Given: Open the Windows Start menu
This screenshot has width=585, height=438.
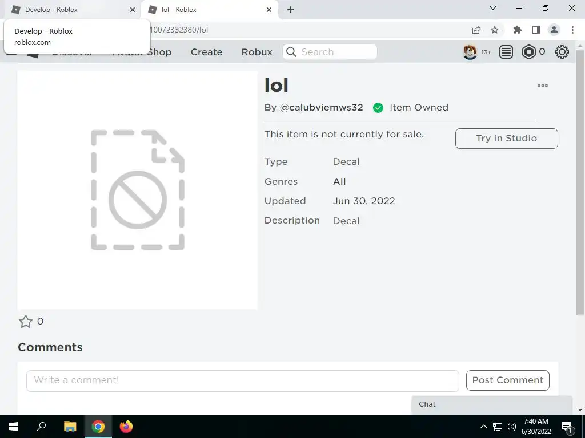Looking at the screenshot, I should click(14, 427).
